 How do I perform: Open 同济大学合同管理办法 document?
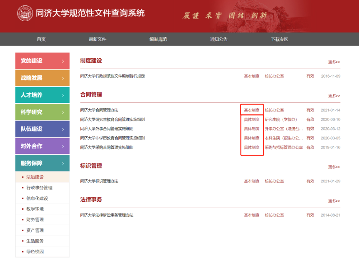click(99, 110)
